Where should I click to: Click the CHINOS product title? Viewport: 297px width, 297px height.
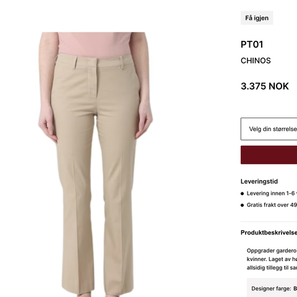point(256,61)
